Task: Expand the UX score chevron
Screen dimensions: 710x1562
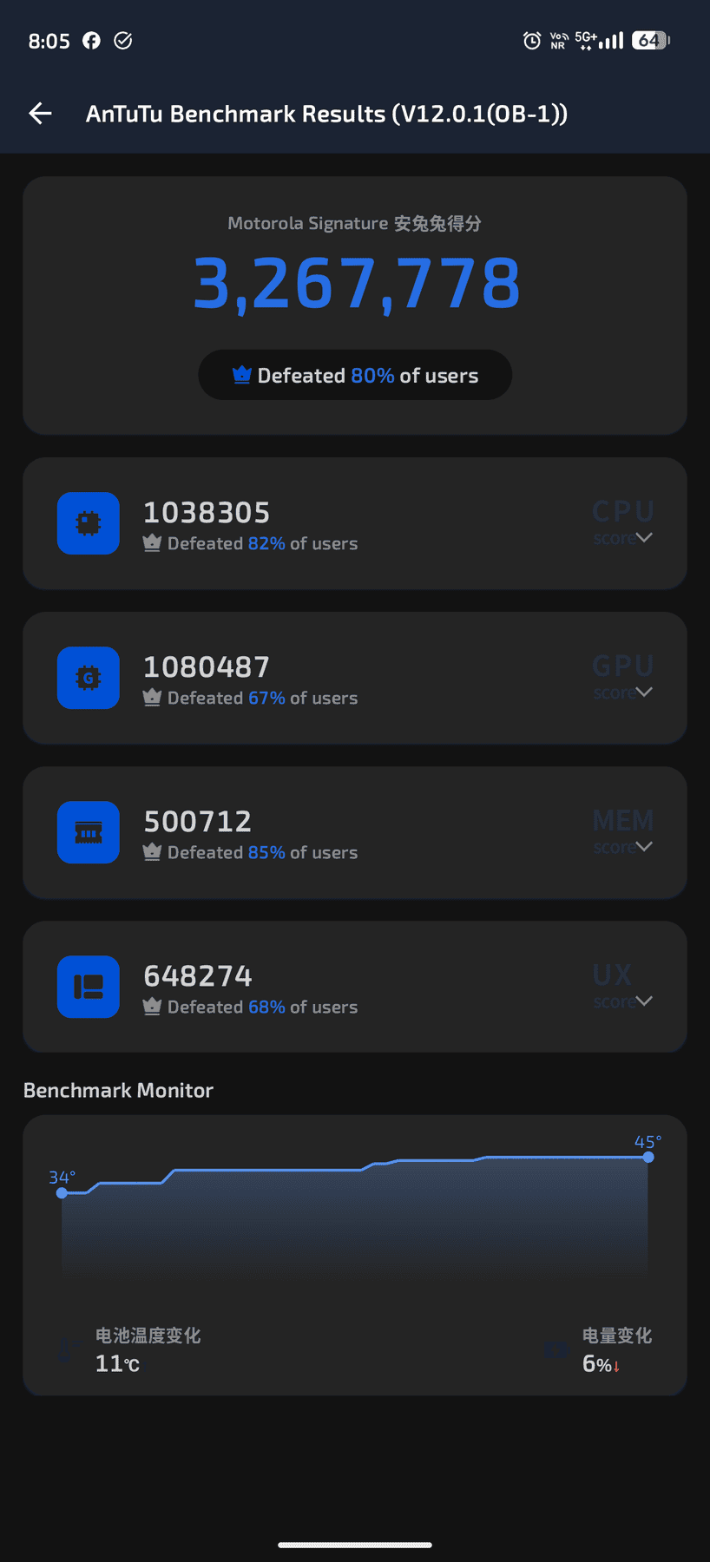Action: pyautogui.click(x=644, y=1001)
